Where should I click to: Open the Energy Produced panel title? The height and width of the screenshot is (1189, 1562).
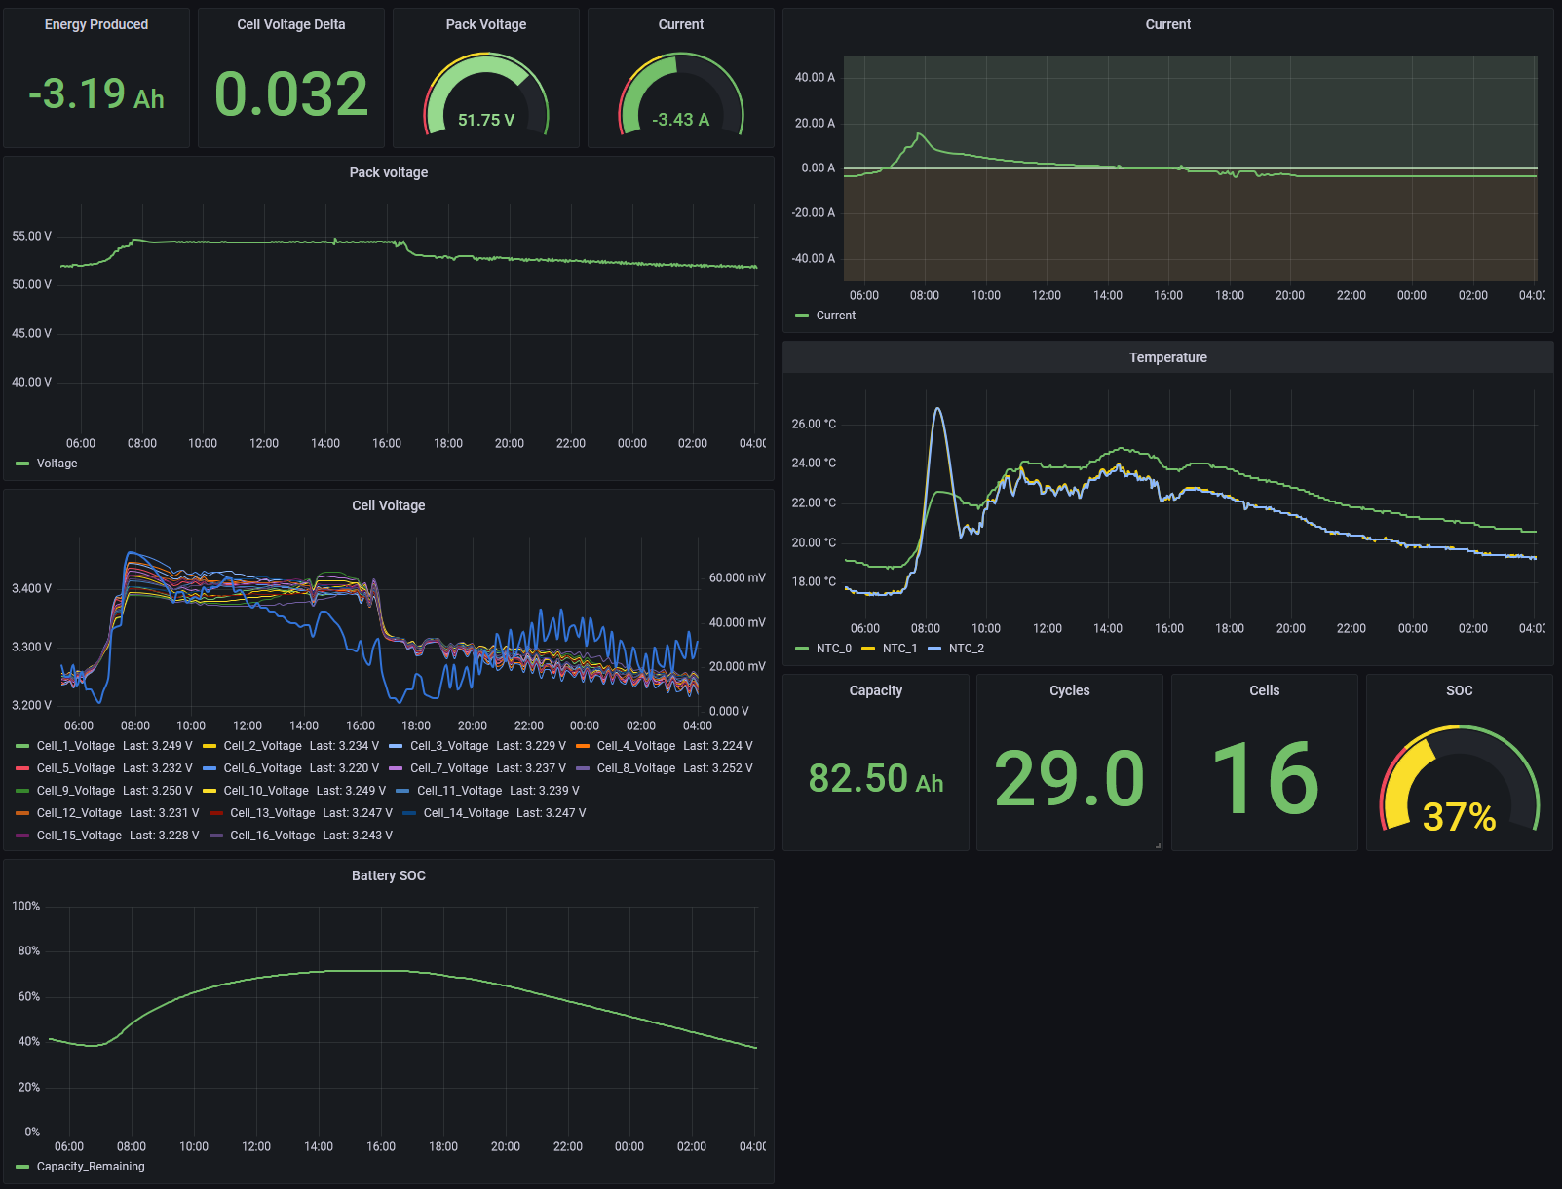coord(96,24)
